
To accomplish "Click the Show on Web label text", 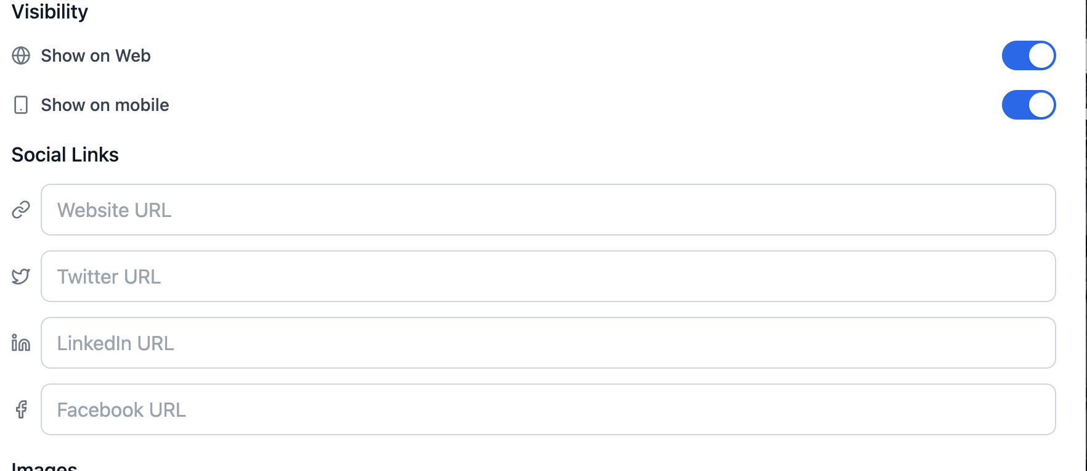I will [x=96, y=55].
